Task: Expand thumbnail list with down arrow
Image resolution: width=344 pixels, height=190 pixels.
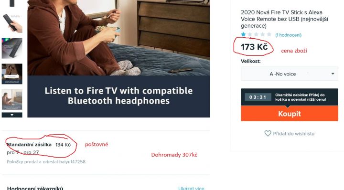Action: (x=12, y=115)
